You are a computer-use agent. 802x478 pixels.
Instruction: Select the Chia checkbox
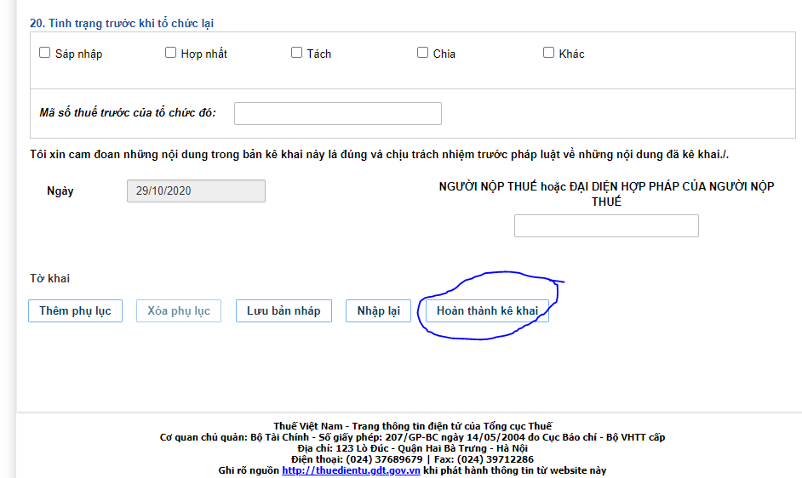point(422,53)
